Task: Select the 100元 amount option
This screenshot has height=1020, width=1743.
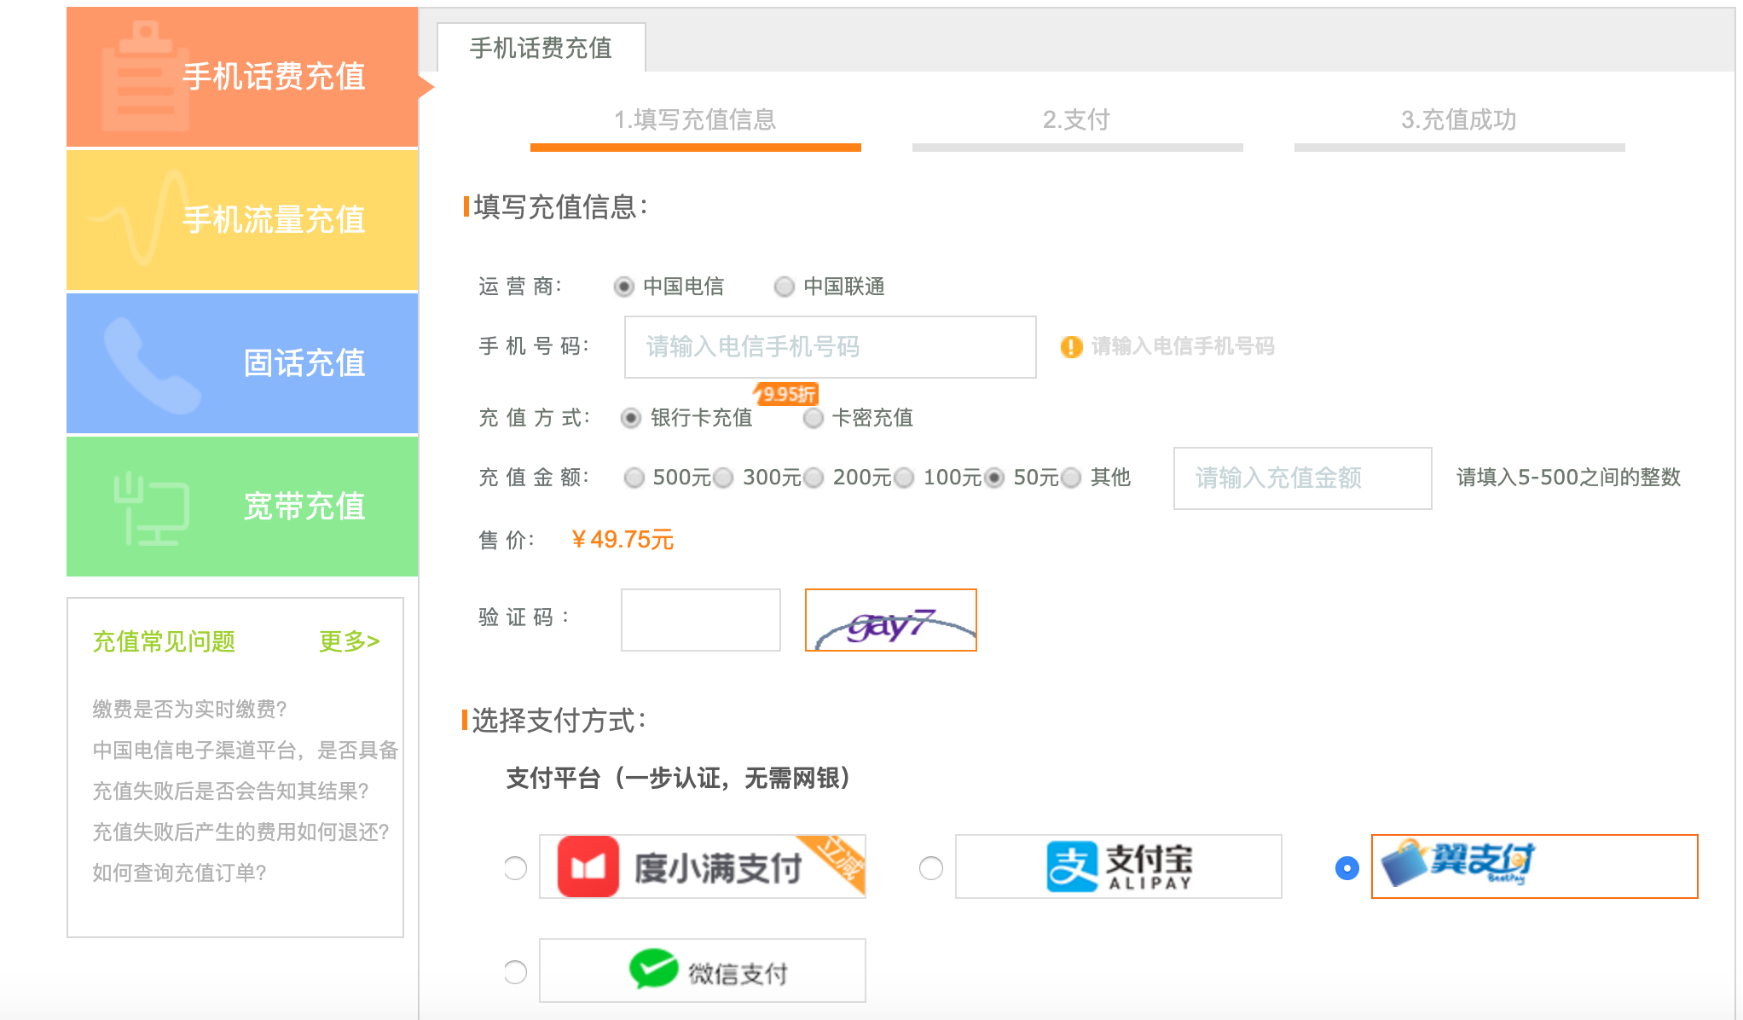Action: [x=904, y=478]
